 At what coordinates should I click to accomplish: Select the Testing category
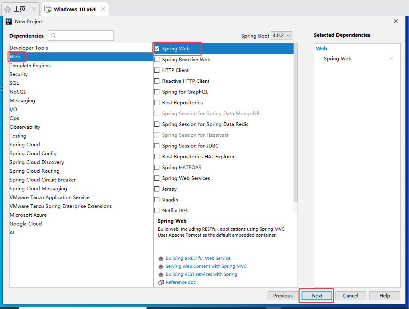coord(81,136)
